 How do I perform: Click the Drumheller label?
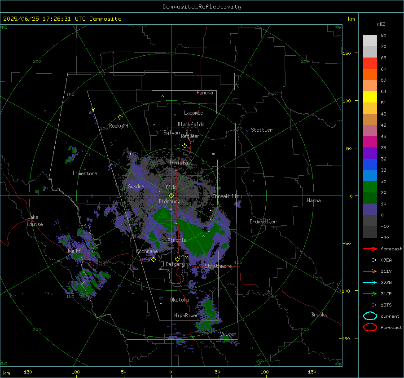point(263,222)
